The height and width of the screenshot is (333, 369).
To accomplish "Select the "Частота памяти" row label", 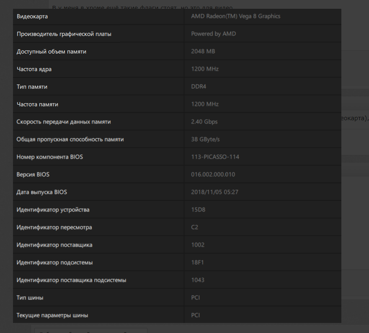I will [37, 104].
